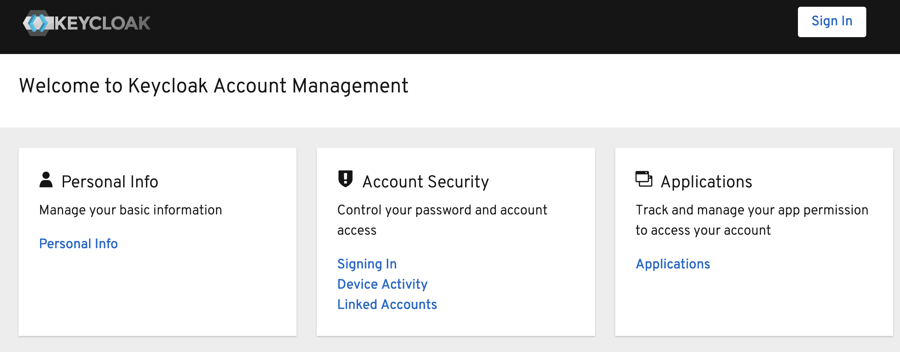Click the Account Security card heading text
Screen dimensions: 900x352
pyautogui.click(x=426, y=182)
